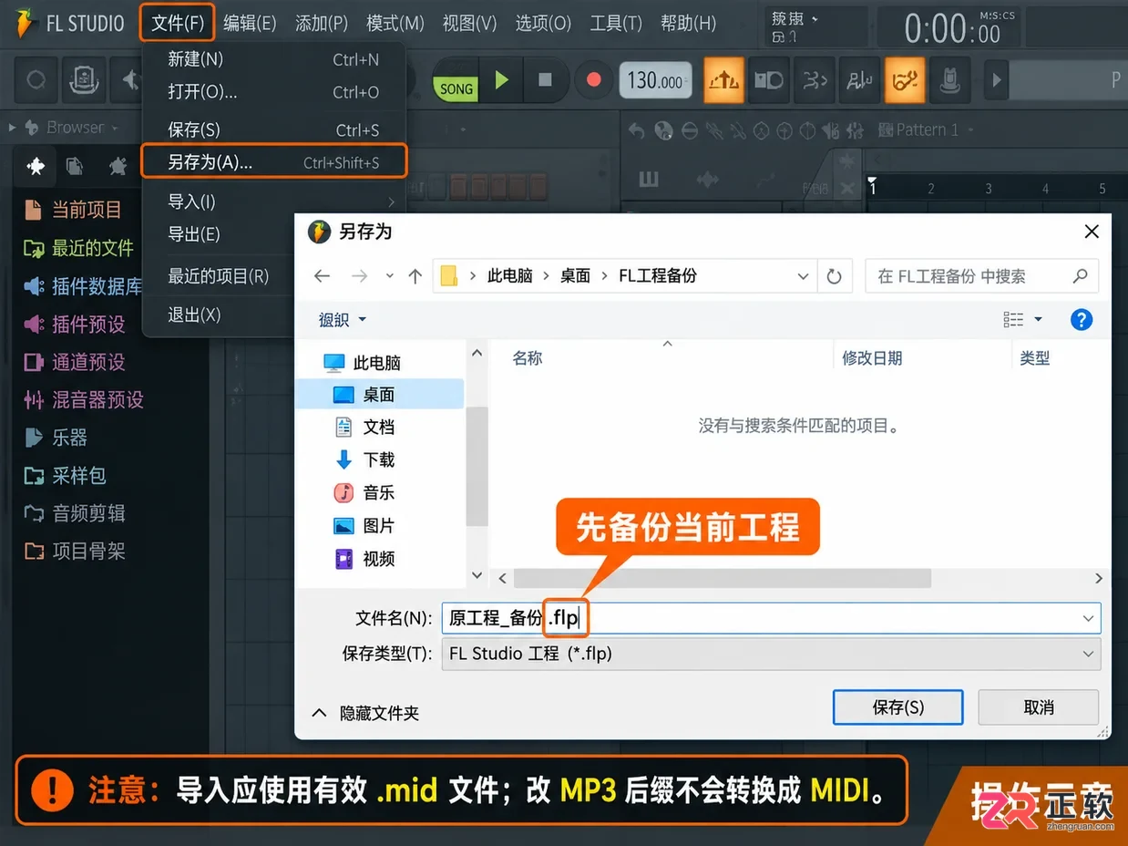The width and height of the screenshot is (1128, 846).
Task: Click the 取消 button
Action: [x=1039, y=707]
